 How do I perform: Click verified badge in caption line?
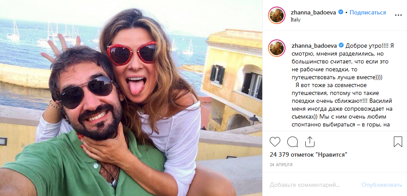point(340,45)
